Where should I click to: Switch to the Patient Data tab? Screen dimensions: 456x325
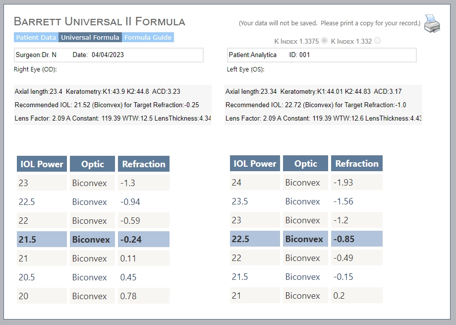click(36, 37)
